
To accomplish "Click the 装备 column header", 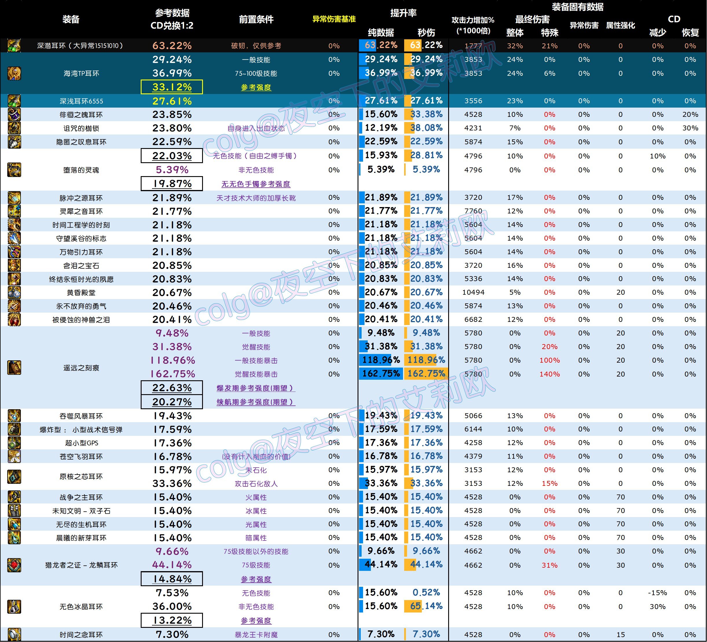I will (x=71, y=19).
